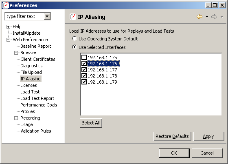The height and width of the screenshot is (164, 228).
Task: Maximize the Preferences window
Action: (215, 5)
